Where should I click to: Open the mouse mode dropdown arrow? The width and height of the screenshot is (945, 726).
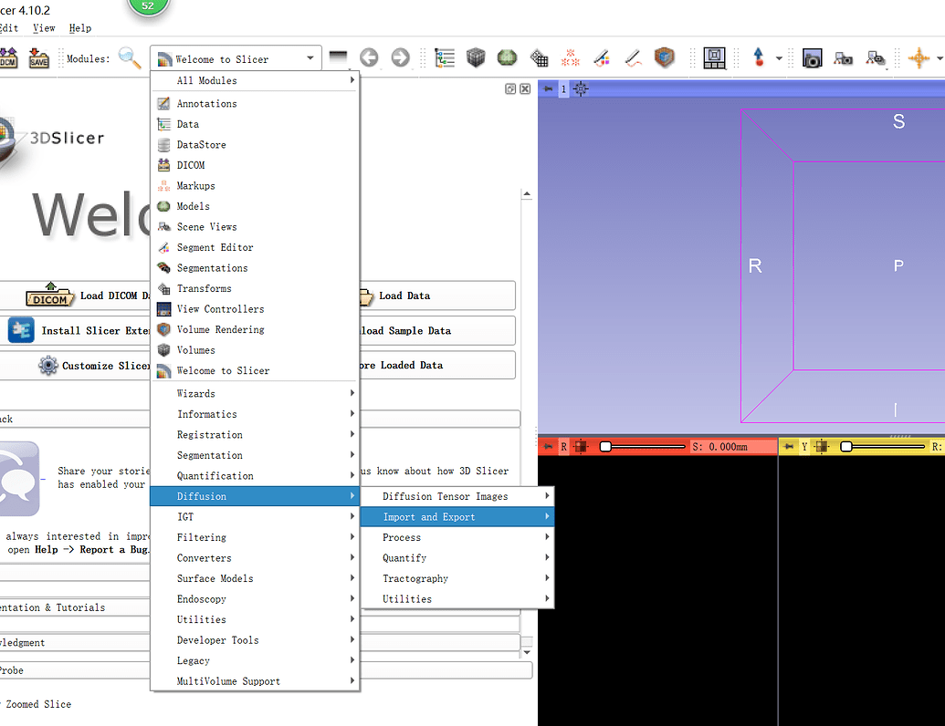(x=779, y=58)
